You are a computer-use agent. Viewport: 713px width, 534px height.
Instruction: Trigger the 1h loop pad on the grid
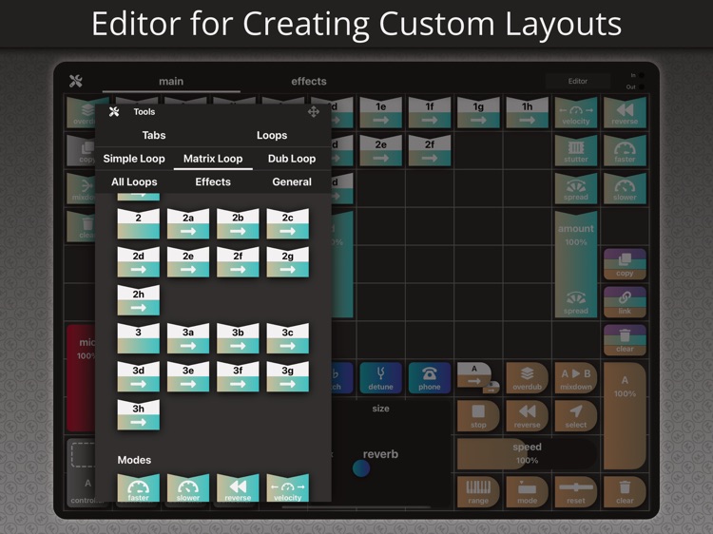coord(527,112)
